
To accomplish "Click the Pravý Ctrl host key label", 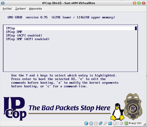I will [135, 123].
